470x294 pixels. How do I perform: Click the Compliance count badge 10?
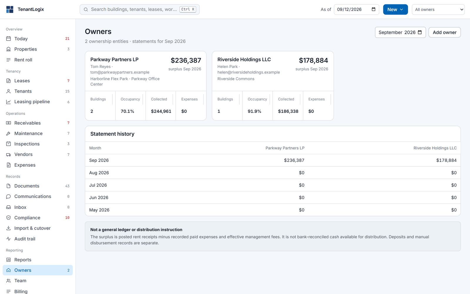pyautogui.click(x=67, y=218)
